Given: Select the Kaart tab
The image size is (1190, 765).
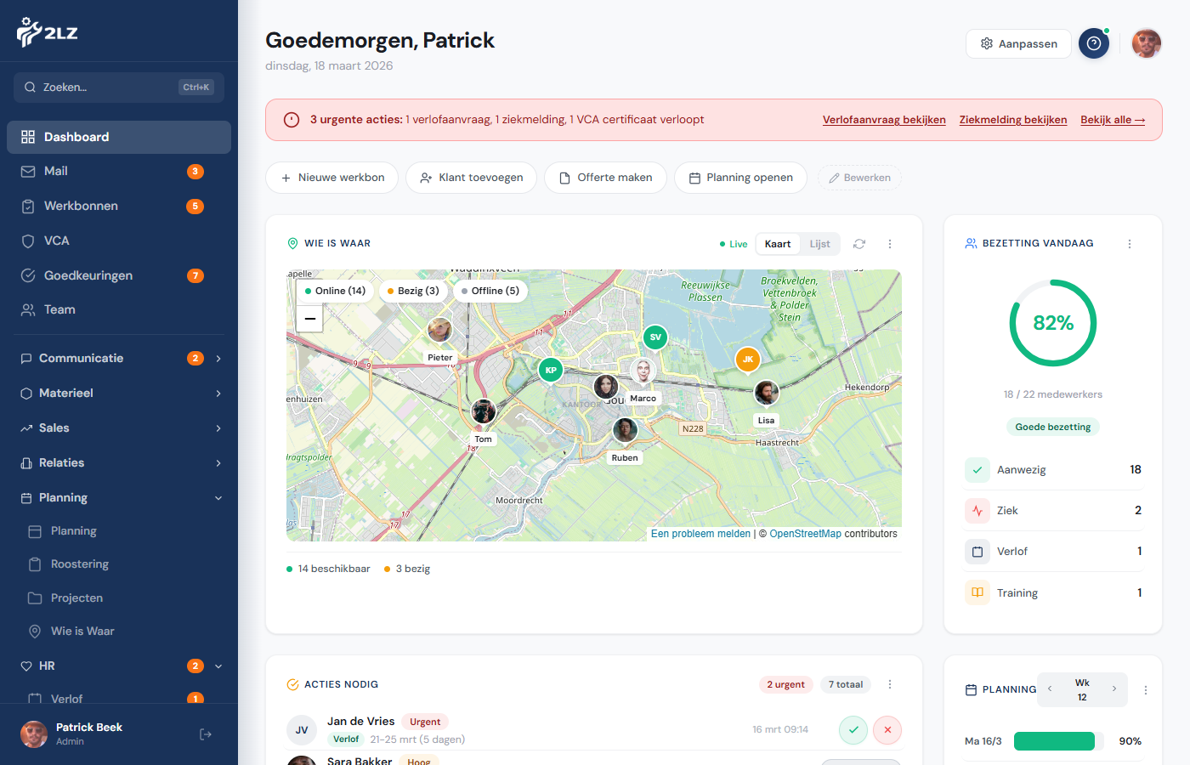Looking at the screenshot, I should 777,244.
